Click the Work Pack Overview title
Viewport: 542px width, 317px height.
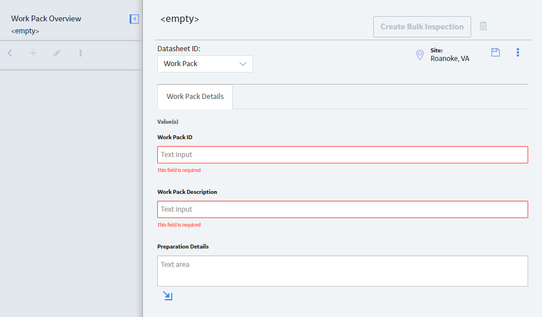click(x=46, y=18)
